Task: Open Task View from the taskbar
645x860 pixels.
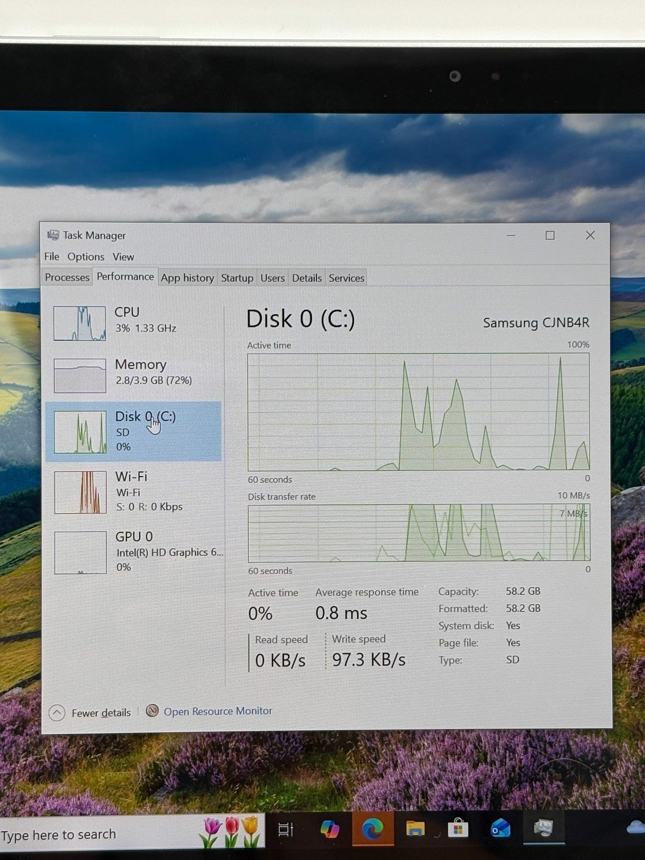Action: pyautogui.click(x=285, y=829)
